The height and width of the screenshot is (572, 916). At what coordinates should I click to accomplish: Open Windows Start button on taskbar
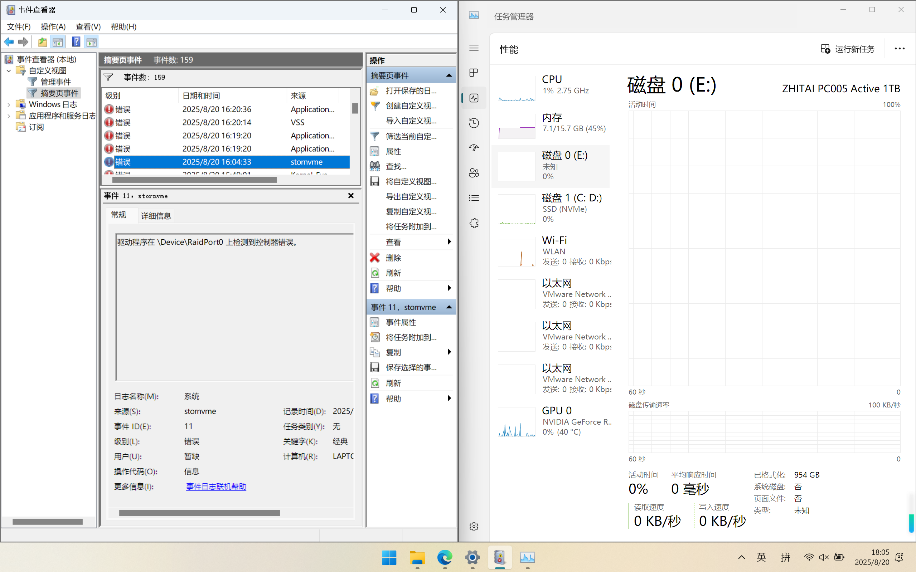pos(389,557)
